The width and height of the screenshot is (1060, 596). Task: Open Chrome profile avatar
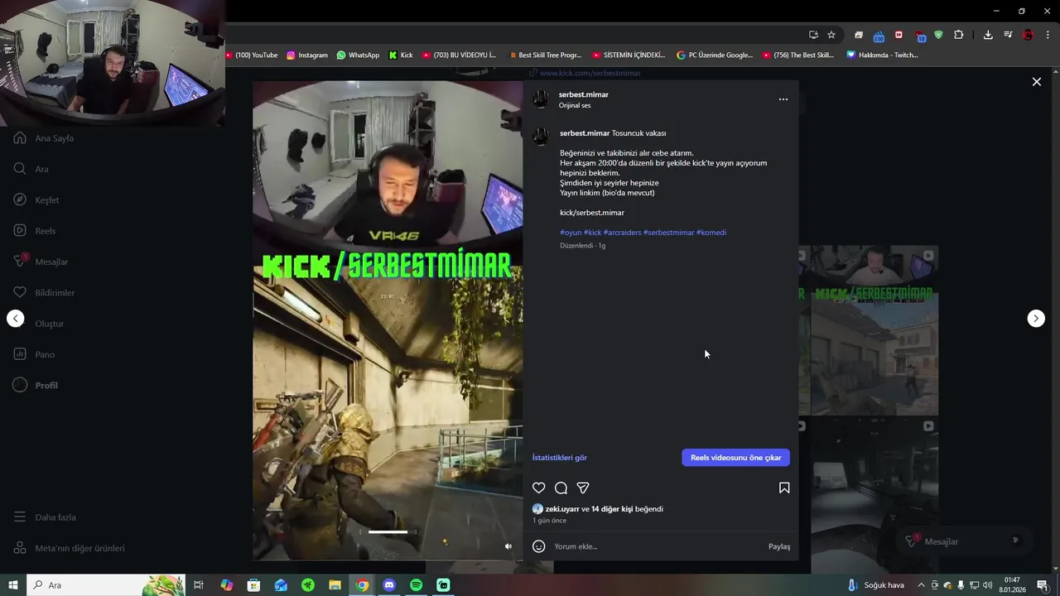pos(1028,35)
